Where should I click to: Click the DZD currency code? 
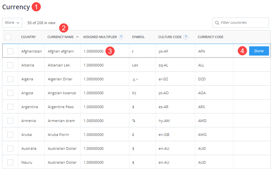point(202,79)
